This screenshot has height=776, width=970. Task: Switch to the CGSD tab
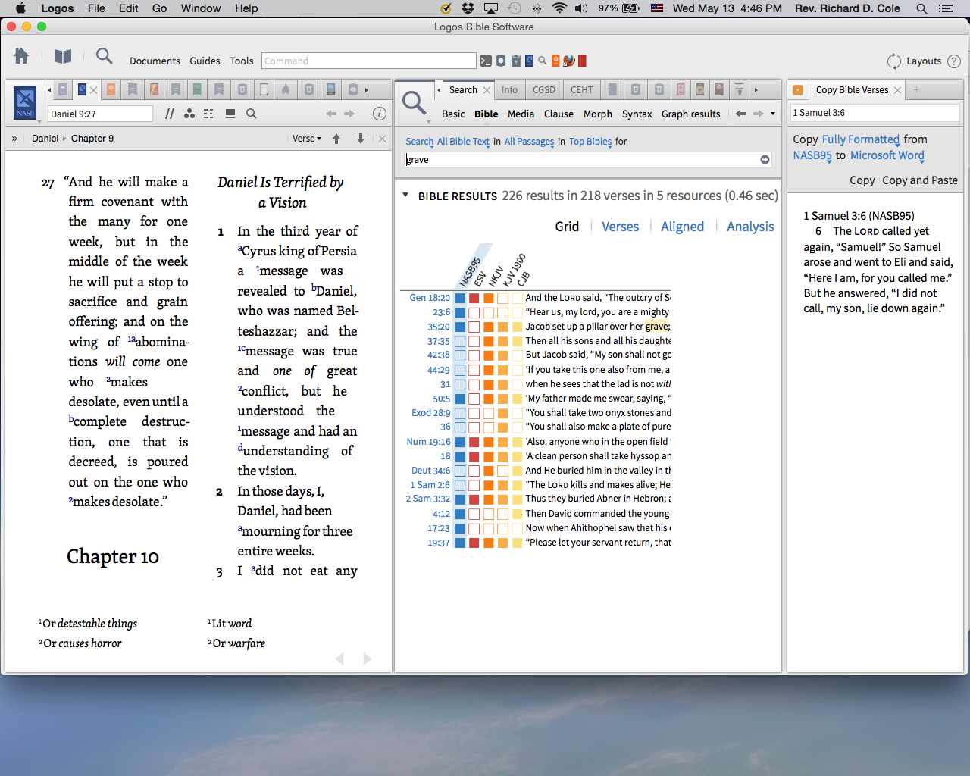544,89
